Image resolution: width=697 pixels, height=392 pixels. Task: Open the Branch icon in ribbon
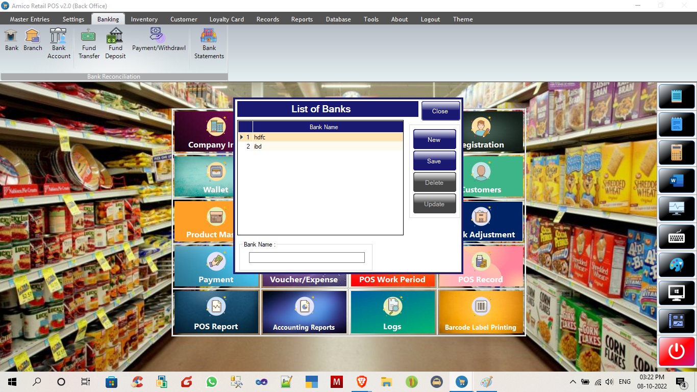coord(33,40)
